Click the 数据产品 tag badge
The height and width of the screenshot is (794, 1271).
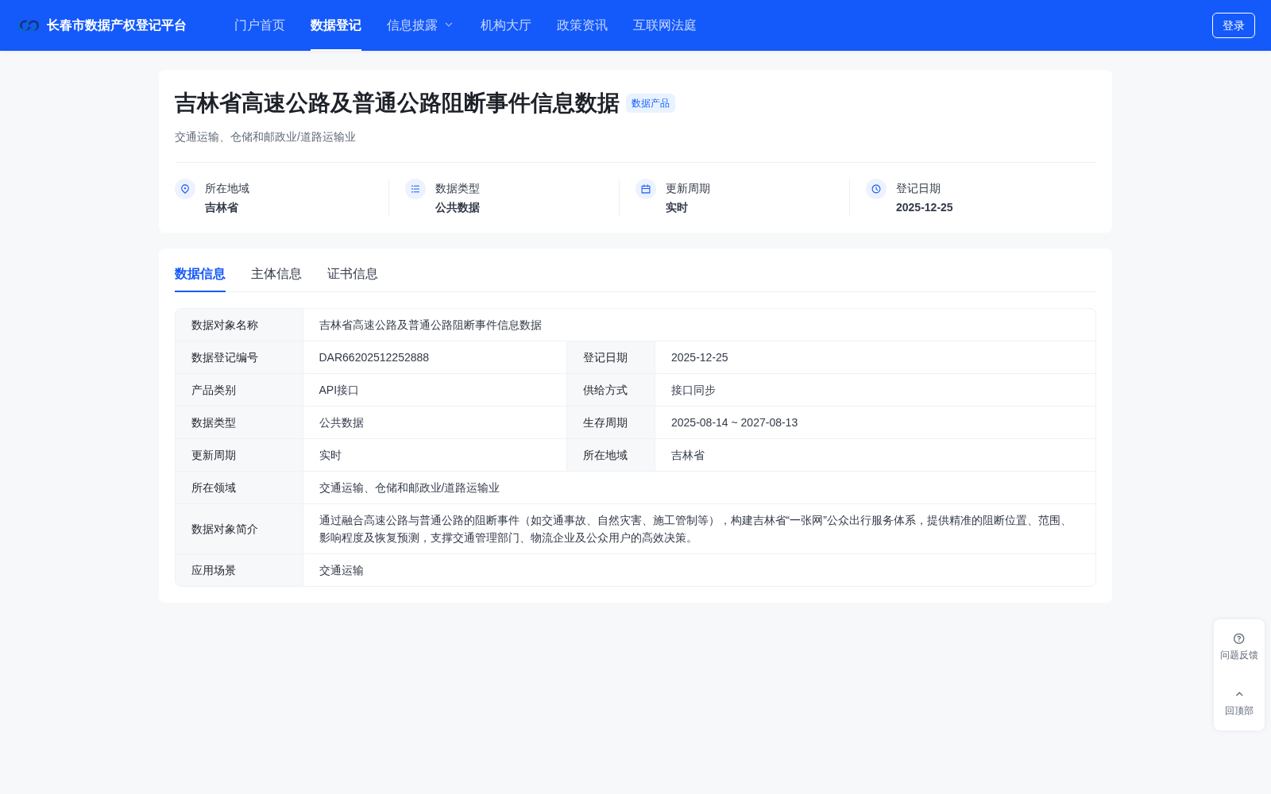(x=651, y=103)
